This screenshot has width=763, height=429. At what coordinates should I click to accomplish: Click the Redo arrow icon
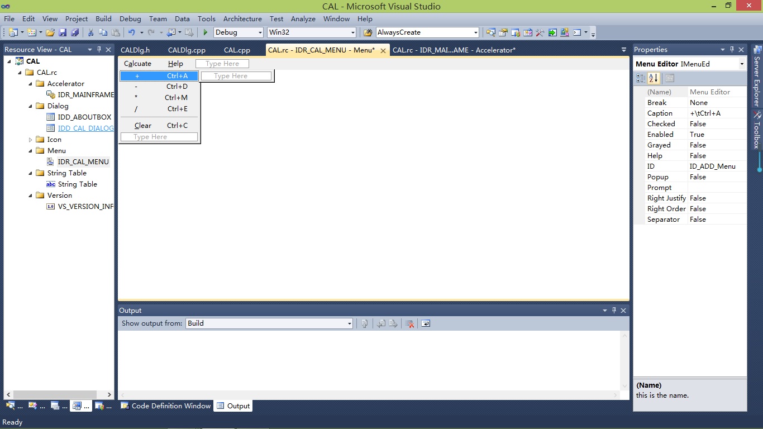[151, 32]
